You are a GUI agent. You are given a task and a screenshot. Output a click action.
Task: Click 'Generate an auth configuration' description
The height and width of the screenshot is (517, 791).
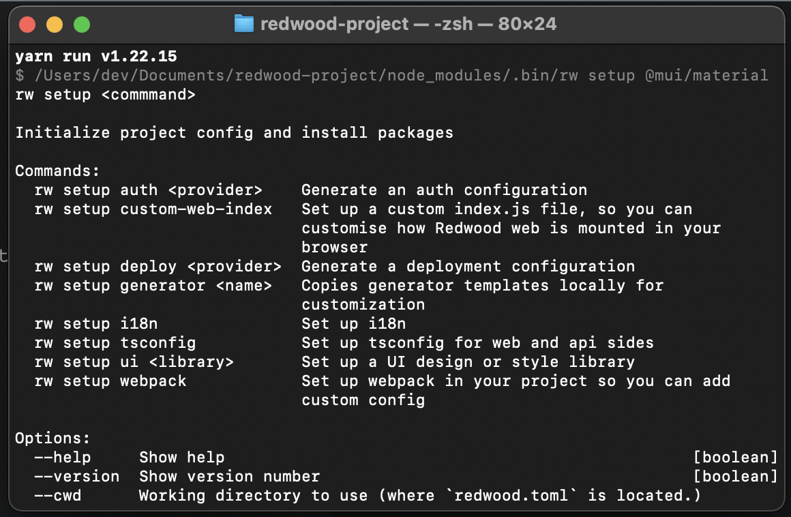tap(444, 190)
